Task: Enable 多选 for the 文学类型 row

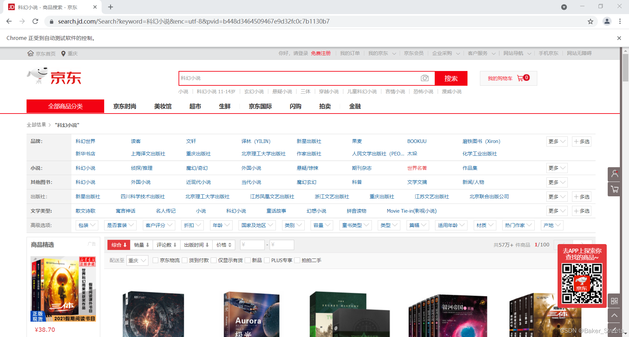Action: [581, 211]
